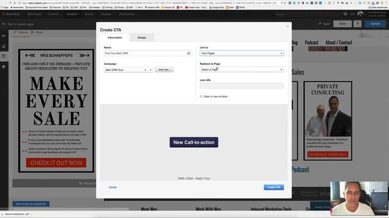389x218 pixels.
Task: Open the Contacts menu
Action: 54,14
